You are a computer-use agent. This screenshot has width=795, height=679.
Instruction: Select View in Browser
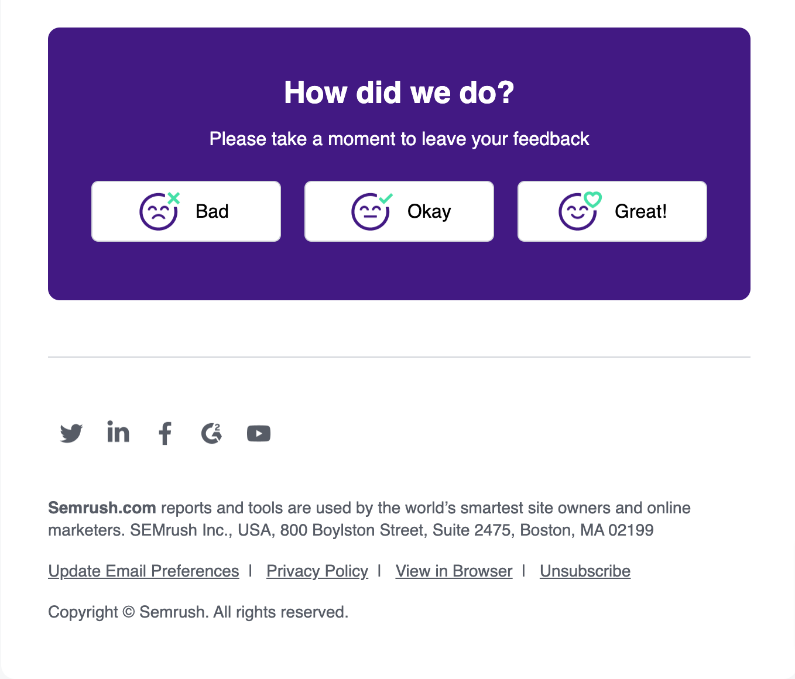[x=454, y=571]
